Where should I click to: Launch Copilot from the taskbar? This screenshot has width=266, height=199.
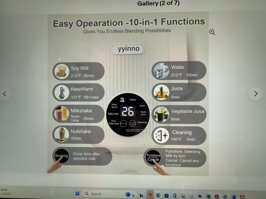pyautogui.click(x=150, y=195)
